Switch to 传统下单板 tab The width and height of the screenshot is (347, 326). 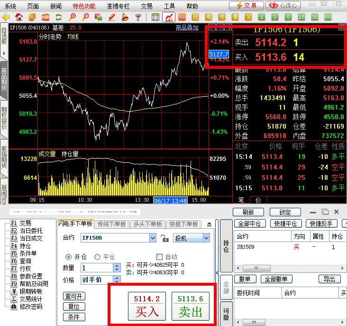pyautogui.click(x=112, y=224)
